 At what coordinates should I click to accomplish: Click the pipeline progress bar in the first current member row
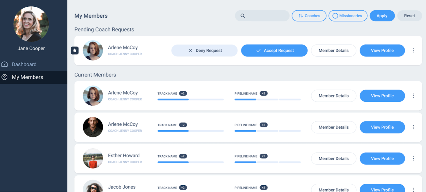click(268, 100)
